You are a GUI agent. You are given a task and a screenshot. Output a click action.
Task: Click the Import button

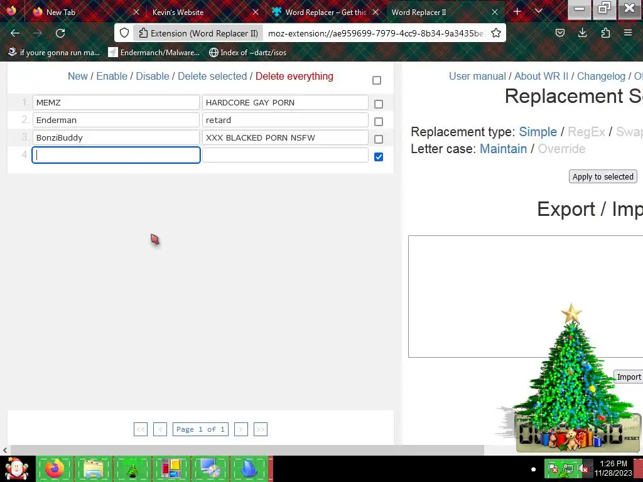[629, 377]
